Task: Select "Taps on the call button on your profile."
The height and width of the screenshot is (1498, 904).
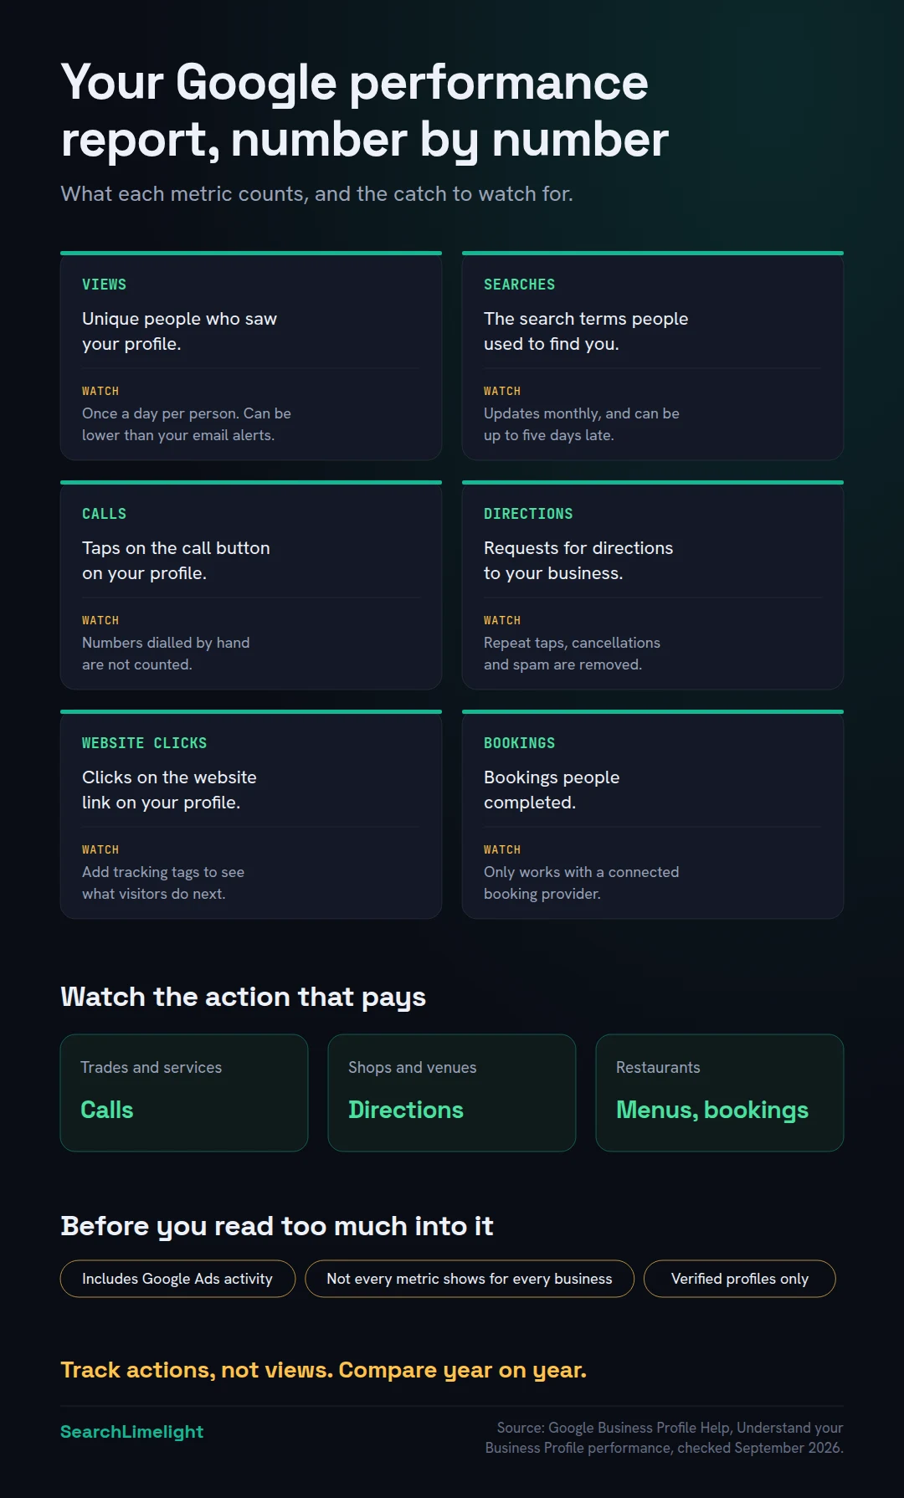Action: click(176, 561)
